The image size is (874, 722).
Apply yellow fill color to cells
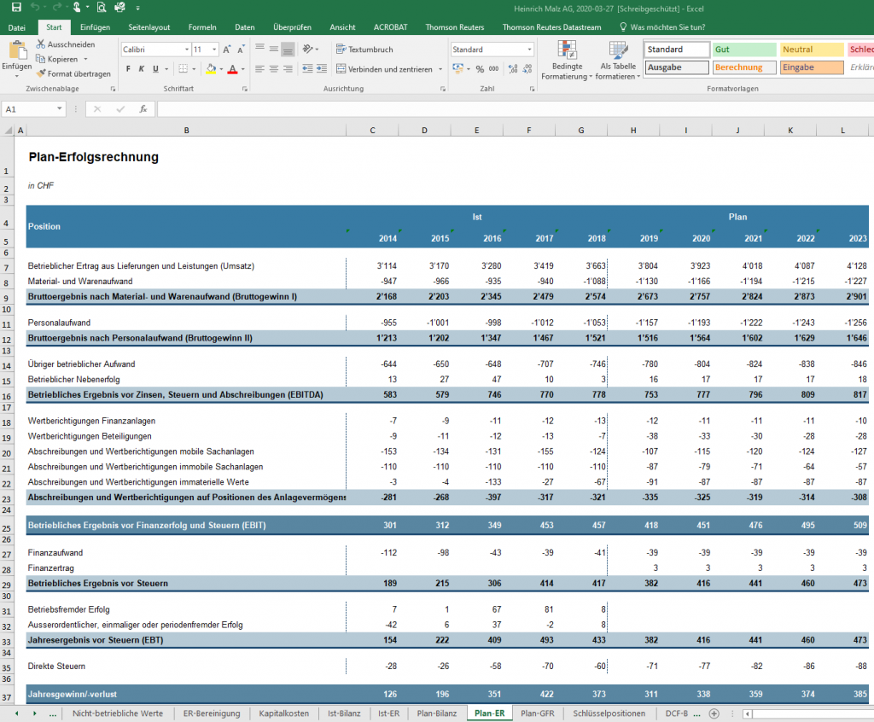click(x=212, y=69)
